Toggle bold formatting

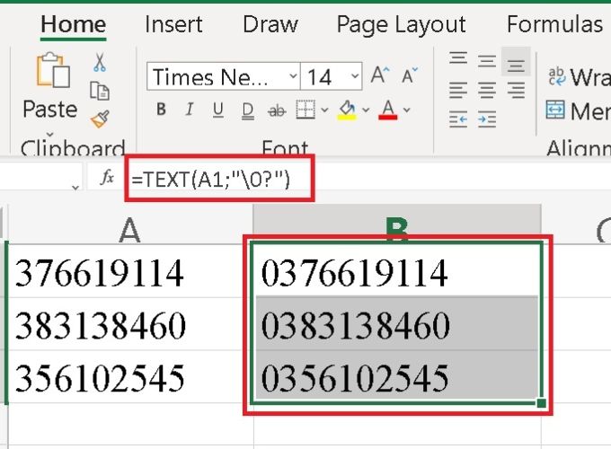[x=161, y=110]
